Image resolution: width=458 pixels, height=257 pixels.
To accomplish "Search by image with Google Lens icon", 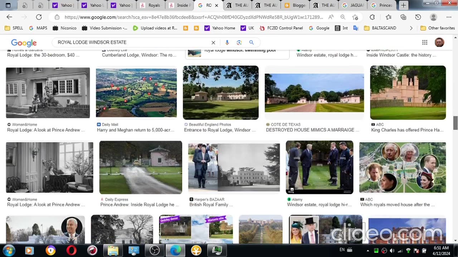I will click(x=239, y=42).
